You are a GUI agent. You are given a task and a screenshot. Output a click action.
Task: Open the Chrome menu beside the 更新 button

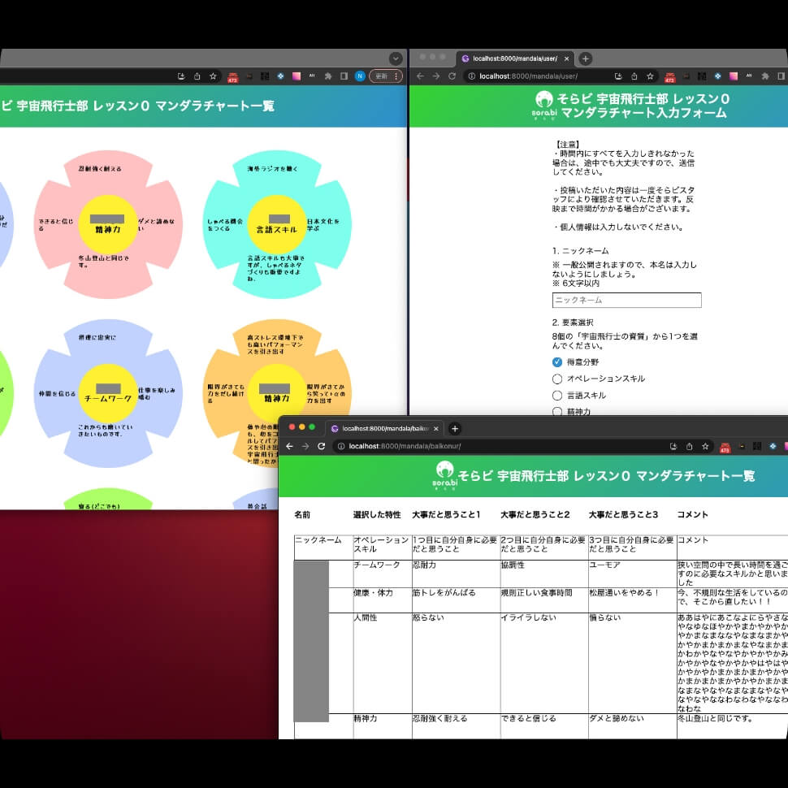396,76
